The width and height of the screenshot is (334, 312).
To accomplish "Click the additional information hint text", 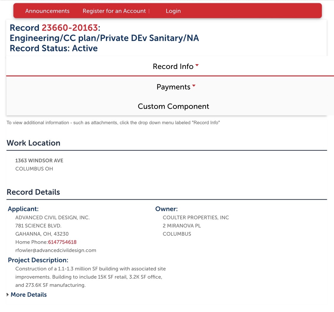I will point(113,123).
